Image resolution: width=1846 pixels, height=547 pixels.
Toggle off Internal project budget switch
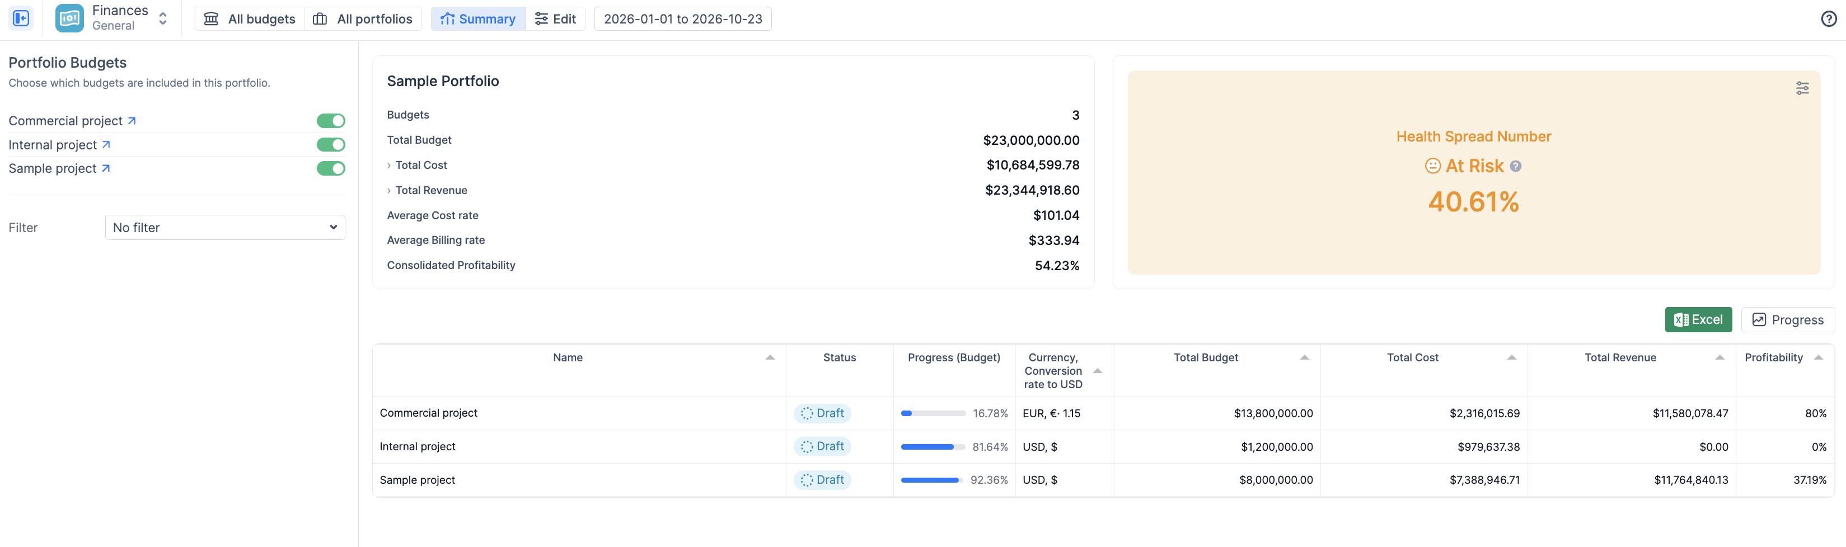[330, 145]
